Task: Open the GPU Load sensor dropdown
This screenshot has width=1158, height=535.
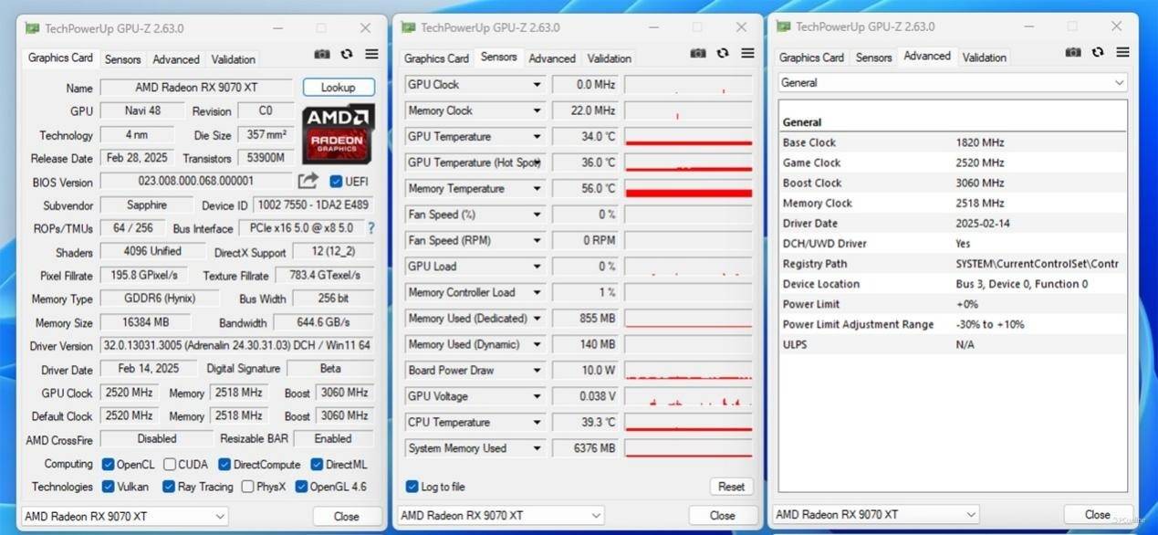Action: tap(537, 267)
